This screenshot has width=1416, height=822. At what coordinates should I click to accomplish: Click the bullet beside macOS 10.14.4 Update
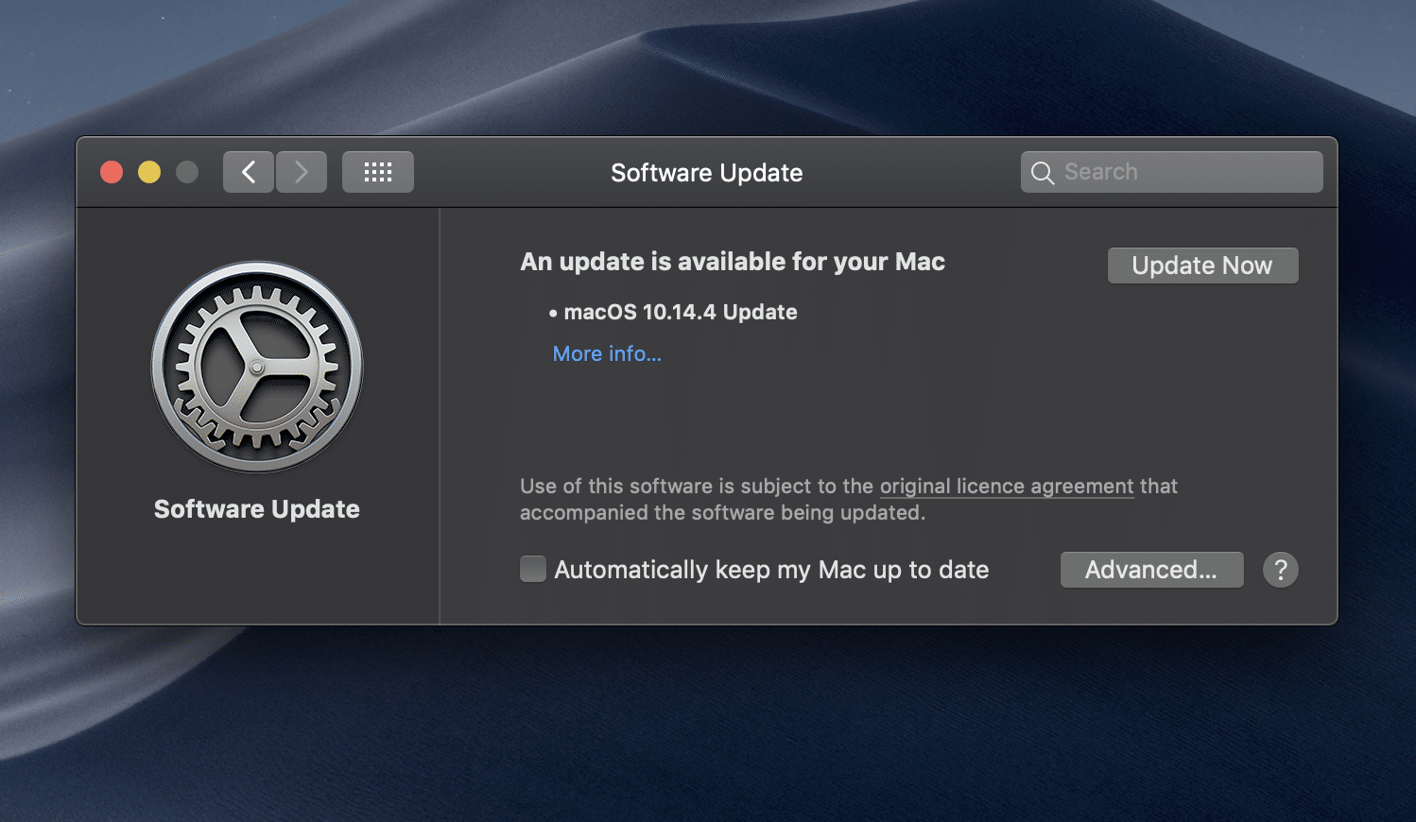(x=553, y=313)
